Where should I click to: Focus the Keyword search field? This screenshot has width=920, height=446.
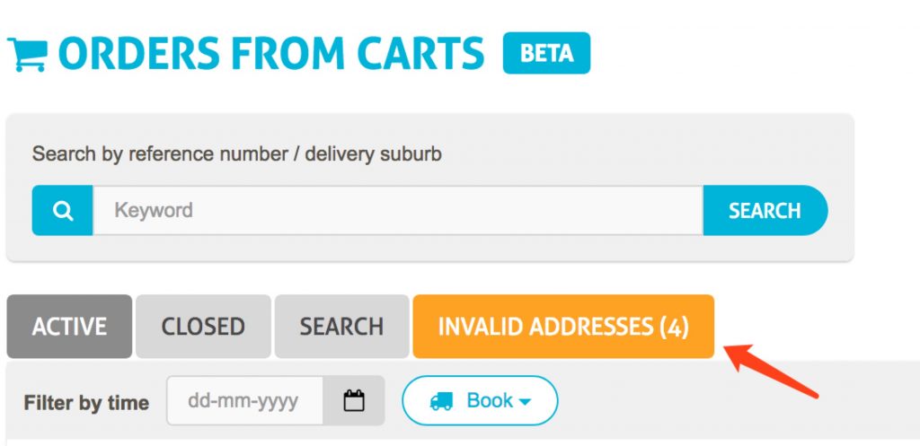tap(398, 210)
